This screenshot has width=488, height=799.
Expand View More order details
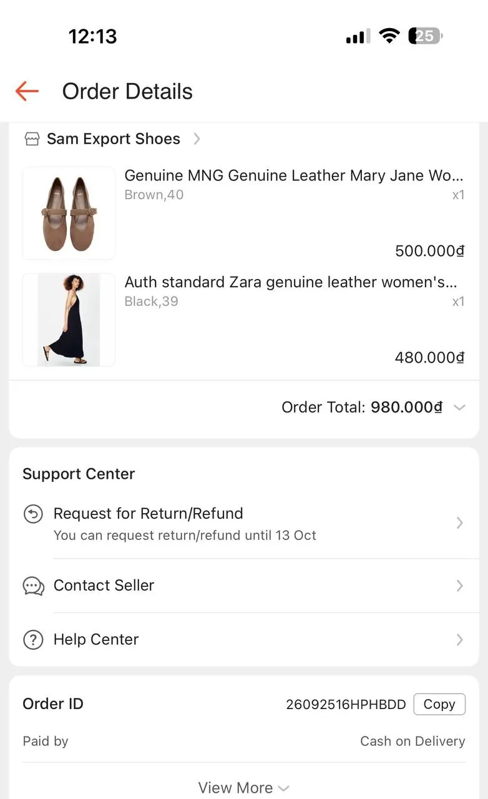(x=244, y=788)
